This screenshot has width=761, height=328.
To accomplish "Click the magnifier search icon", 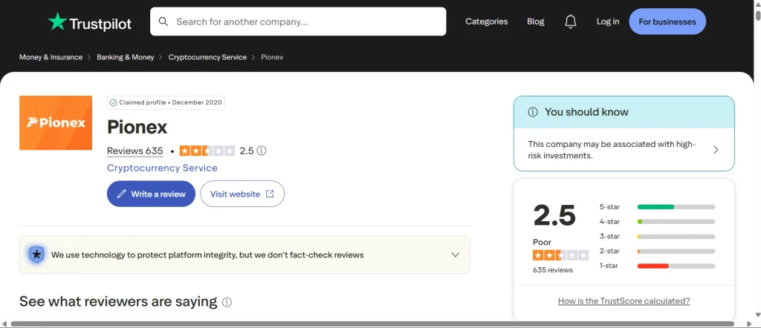I will tap(163, 22).
